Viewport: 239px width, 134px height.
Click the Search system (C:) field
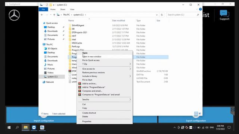[183, 15]
